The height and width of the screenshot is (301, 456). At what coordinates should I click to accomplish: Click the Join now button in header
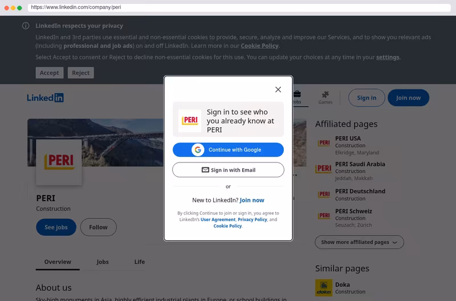click(x=408, y=97)
